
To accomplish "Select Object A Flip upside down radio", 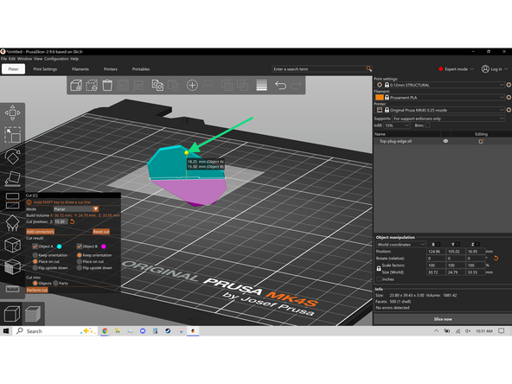I will (35, 268).
